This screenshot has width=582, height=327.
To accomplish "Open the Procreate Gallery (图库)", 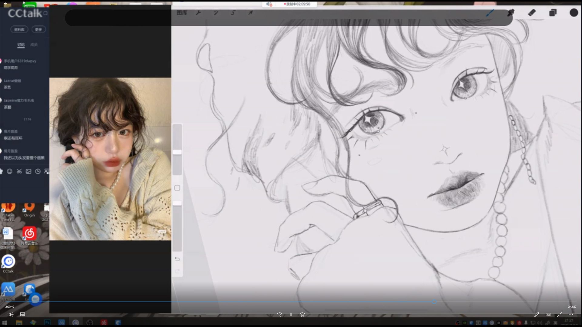I will pyautogui.click(x=182, y=13).
